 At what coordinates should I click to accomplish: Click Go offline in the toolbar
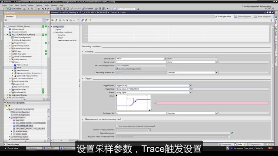(88, 9)
